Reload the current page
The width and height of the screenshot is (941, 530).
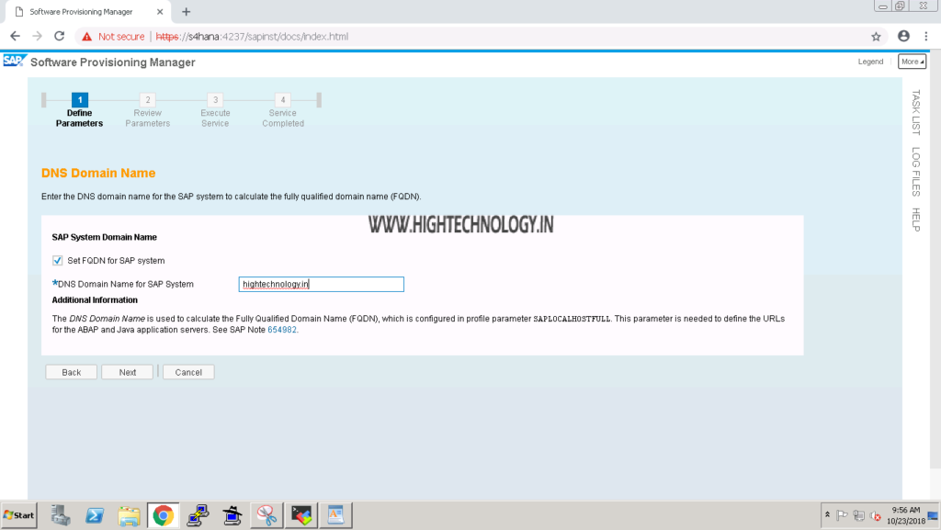[x=60, y=37]
